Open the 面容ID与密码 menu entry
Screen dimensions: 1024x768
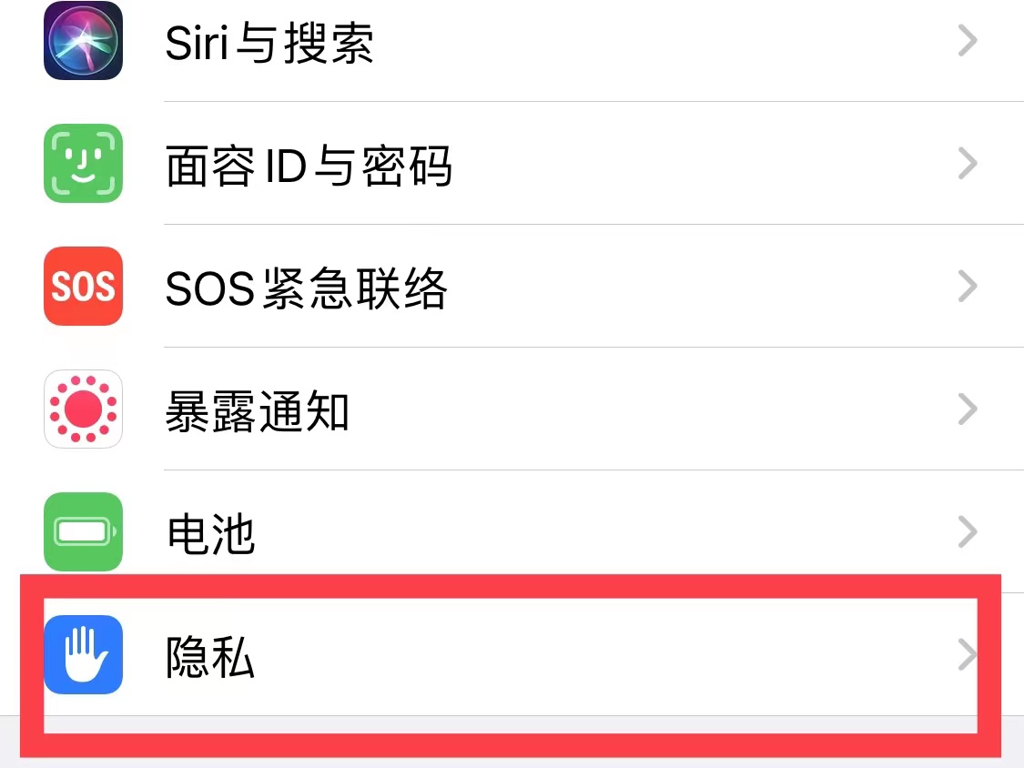click(x=309, y=166)
